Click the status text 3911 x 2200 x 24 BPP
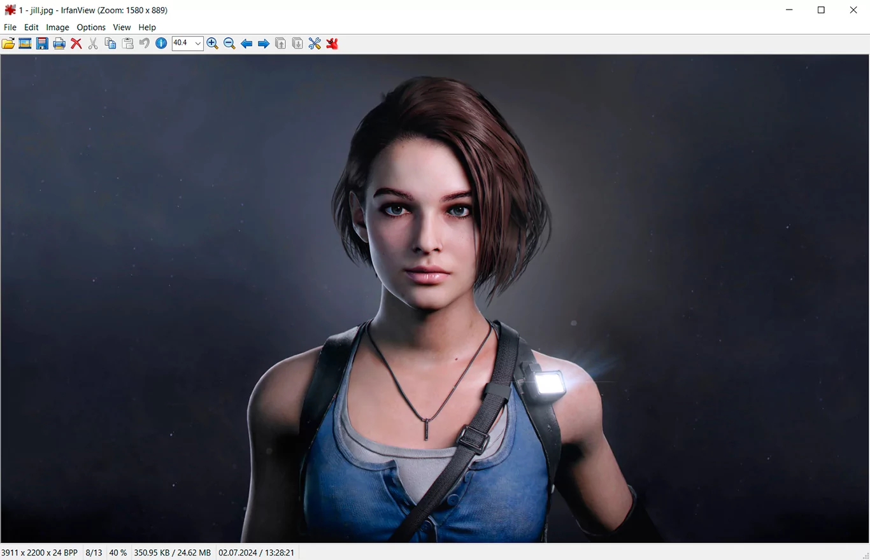This screenshot has height=560, width=870. point(39,552)
